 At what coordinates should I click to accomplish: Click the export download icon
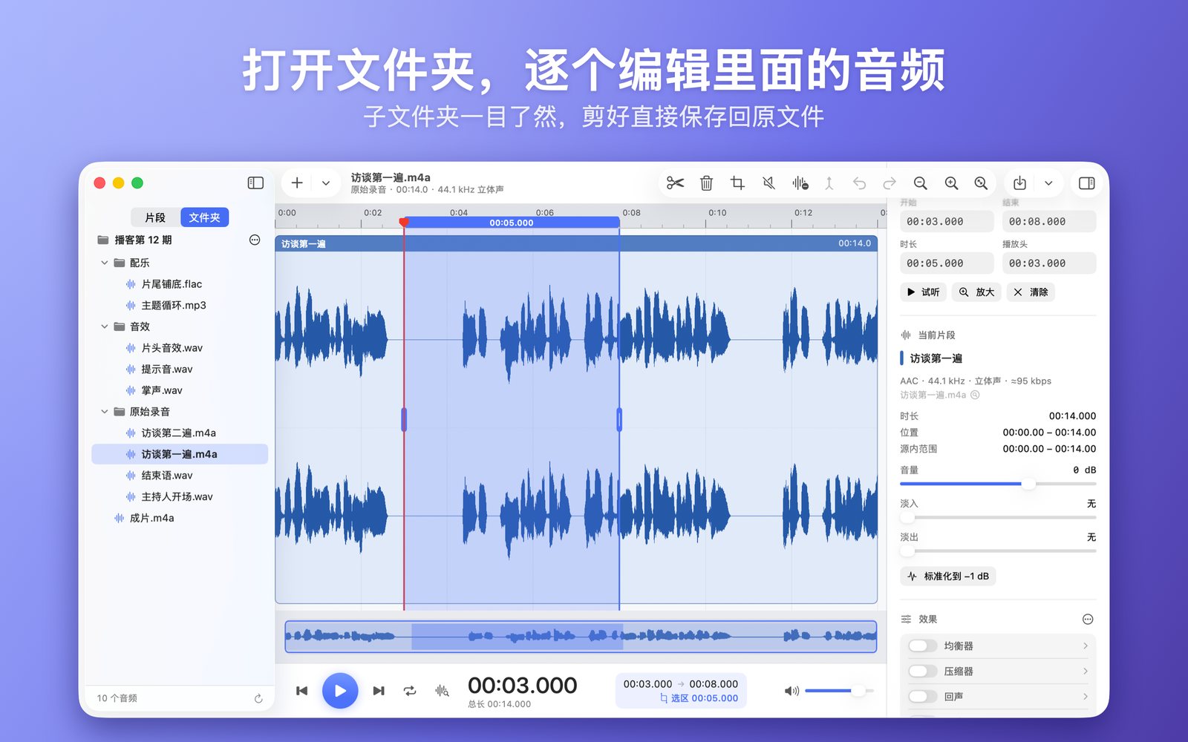[x=1020, y=183]
